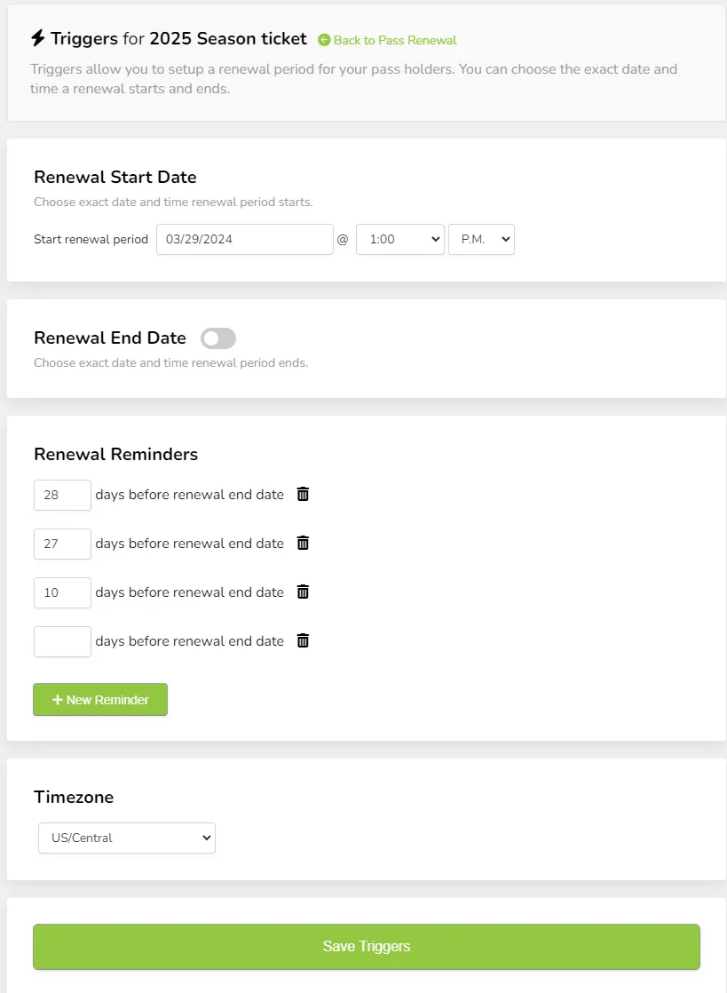The width and height of the screenshot is (727, 993).
Task: Open the P.M. period dropdown
Action: coord(481,240)
